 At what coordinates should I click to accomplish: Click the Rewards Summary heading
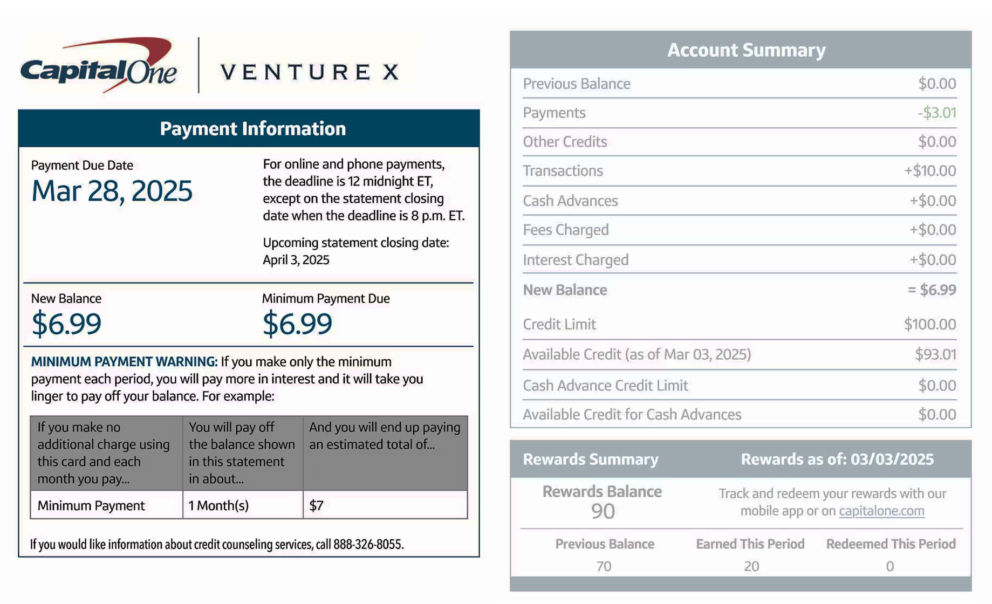591,459
